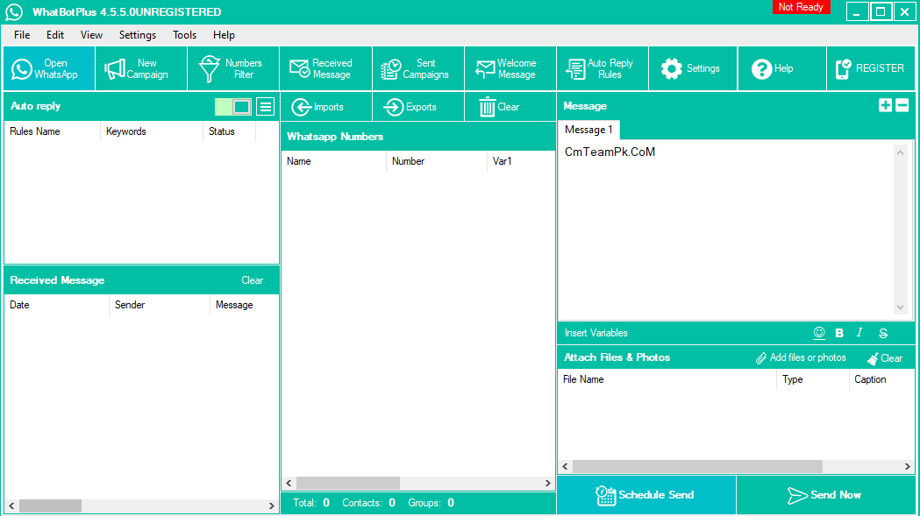Open the View menu
Viewport: 920px width, 516px height.
91,35
